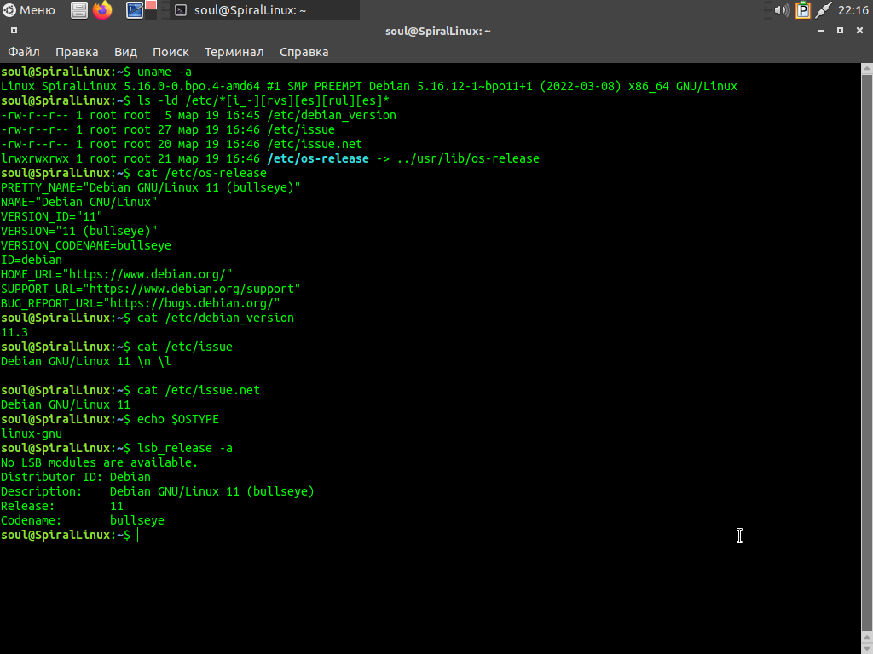Click the 'uname -a' command text
Image resolution: width=873 pixels, height=654 pixels.
pyautogui.click(x=165, y=72)
